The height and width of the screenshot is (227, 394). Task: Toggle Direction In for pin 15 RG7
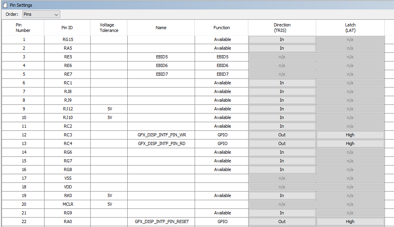point(282,161)
